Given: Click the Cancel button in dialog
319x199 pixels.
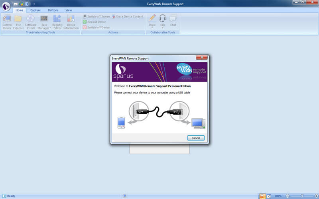Looking at the screenshot, I should click(196, 138).
